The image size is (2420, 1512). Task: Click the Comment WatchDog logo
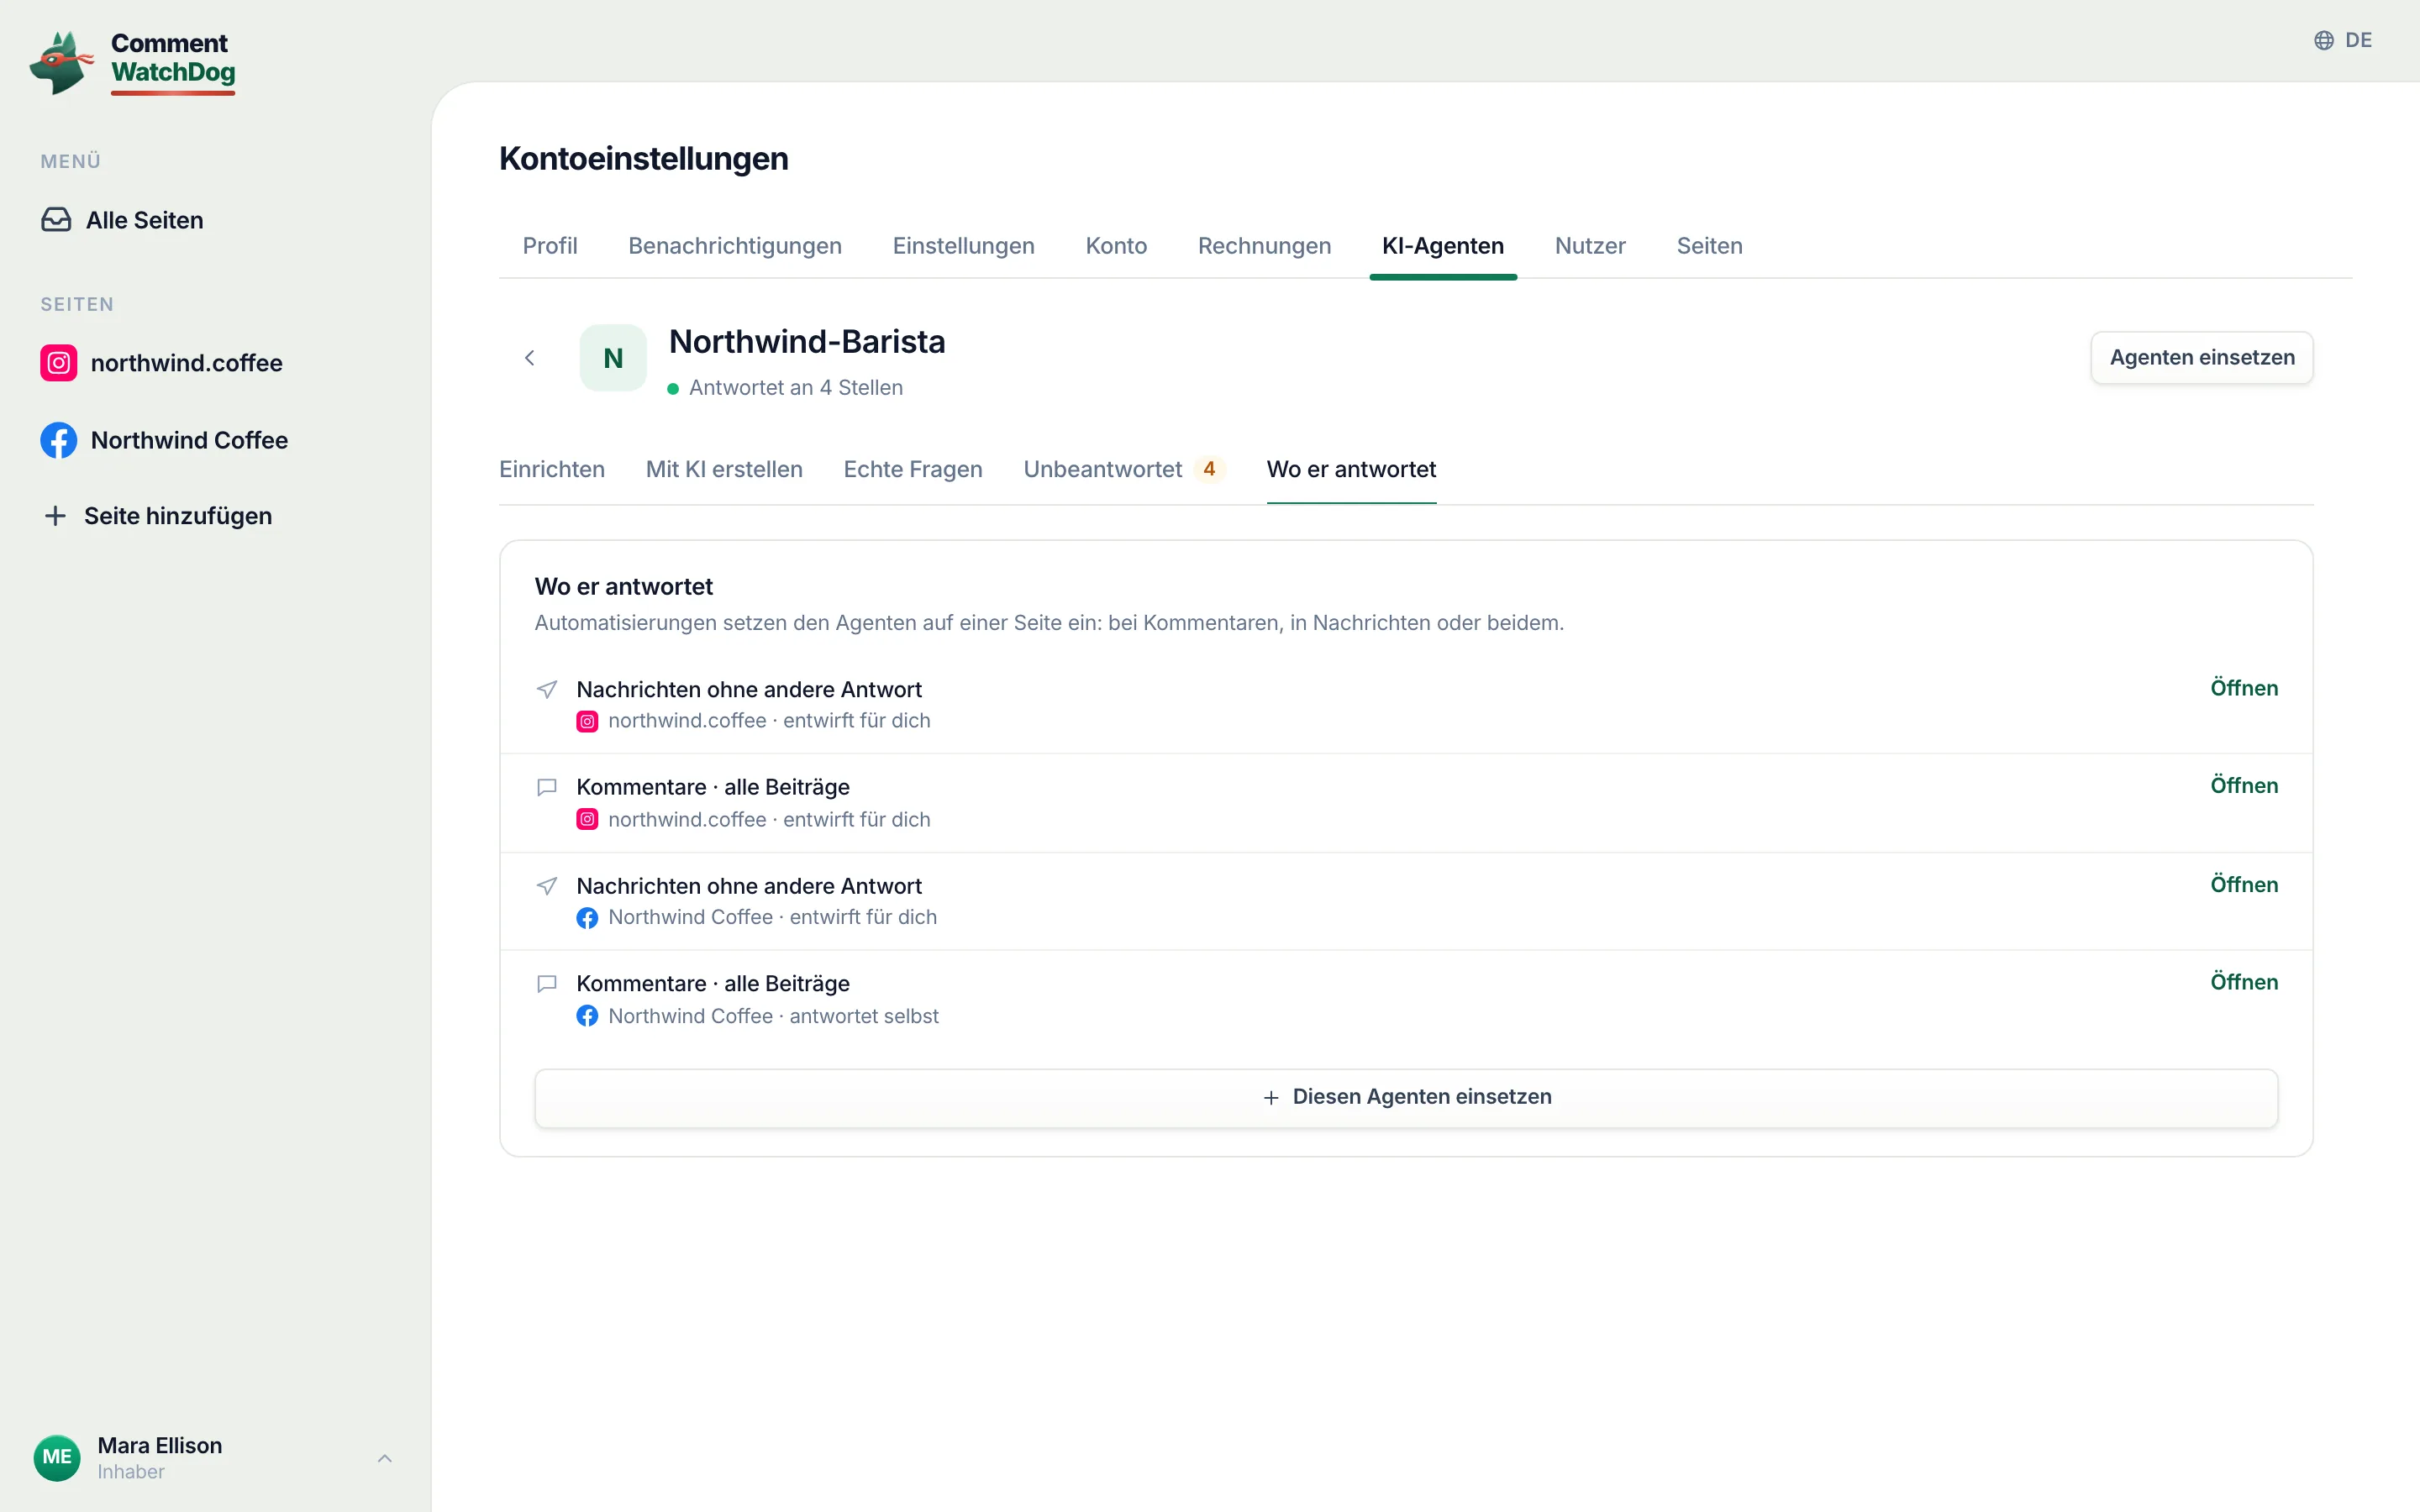click(132, 62)
